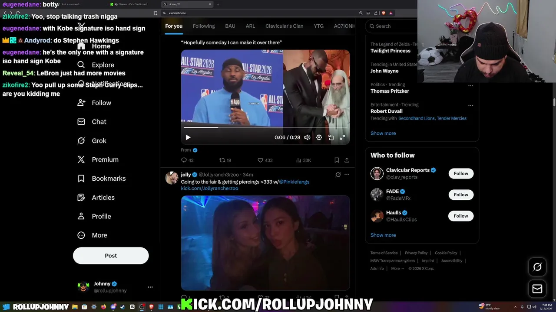This screenshot has height=312, width=556.
Task: Seek along the video progress bar
Action: 265,127
